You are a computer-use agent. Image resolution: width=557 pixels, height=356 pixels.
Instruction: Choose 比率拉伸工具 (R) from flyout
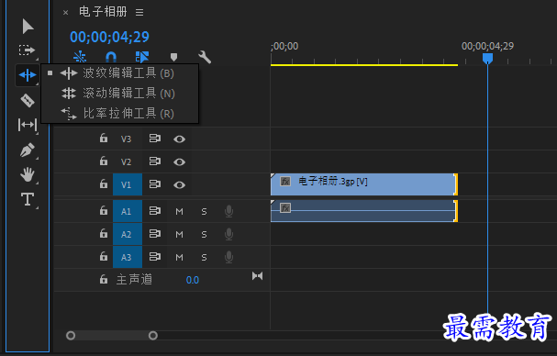119,114
